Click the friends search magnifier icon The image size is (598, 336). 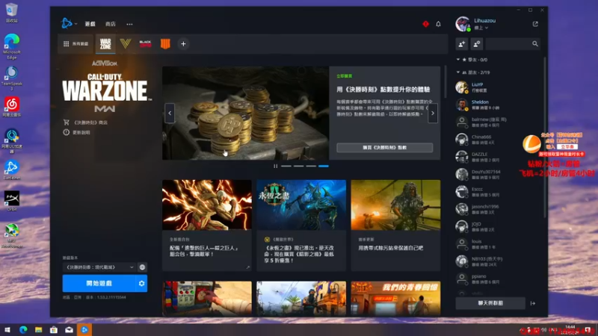tap(535, 44)
